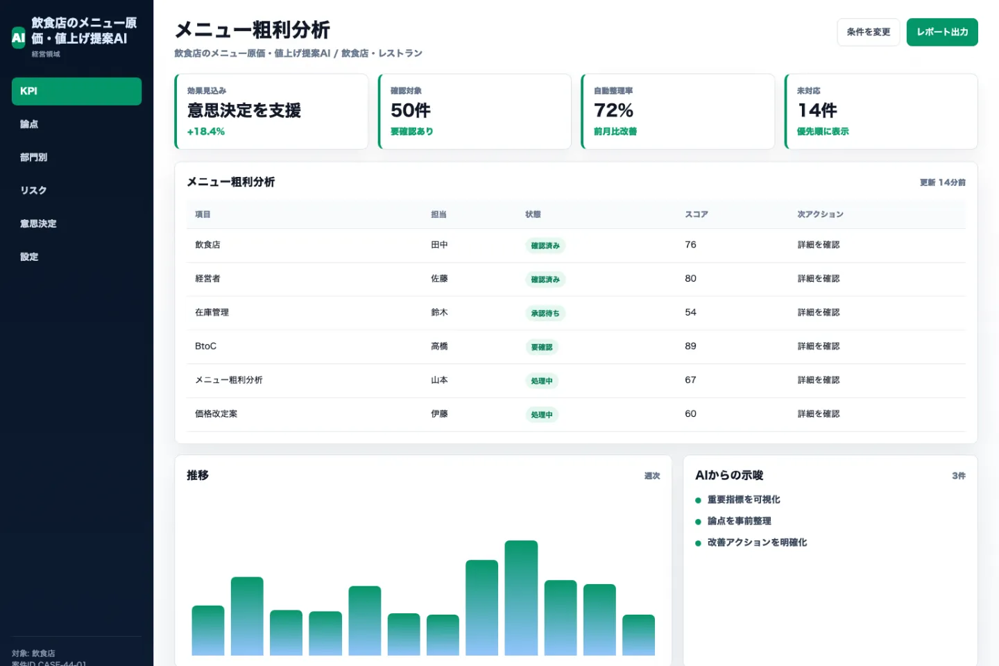Click 処理中 badge in 価格改定案 row
This screenshot has height=666, width=999.
point(542,415)
